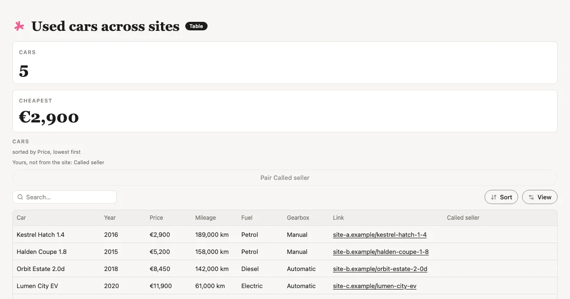Click the 189,000 km mileage cell
570x299 pixels.
coord(212,234)
